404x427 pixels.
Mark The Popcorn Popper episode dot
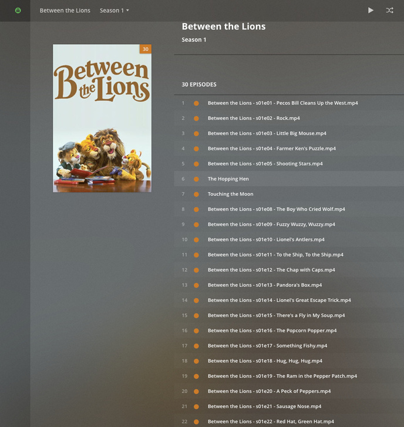196,331
